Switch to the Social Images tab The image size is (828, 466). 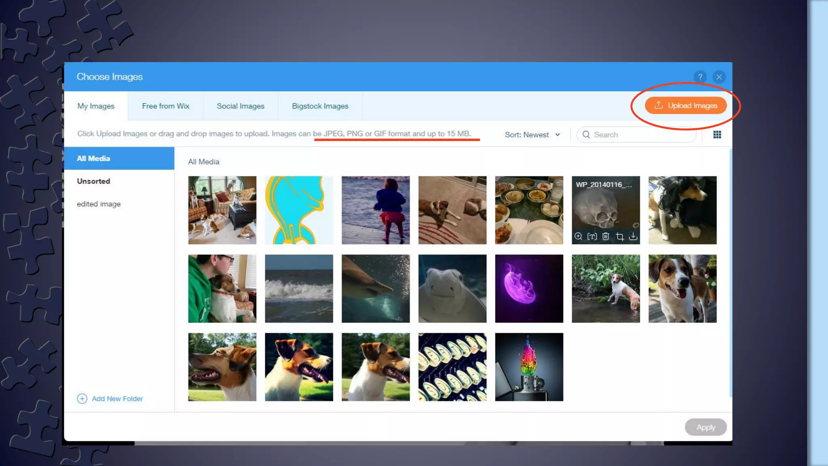tap(241, 106)
